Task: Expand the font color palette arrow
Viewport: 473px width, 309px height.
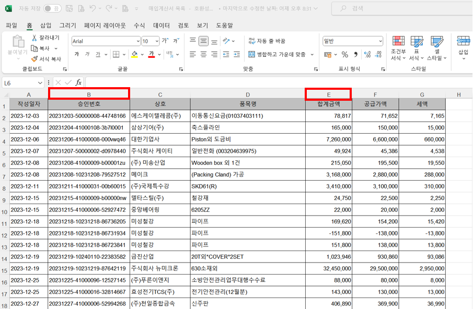Action: pyautogui.click(x=159, y=54)
